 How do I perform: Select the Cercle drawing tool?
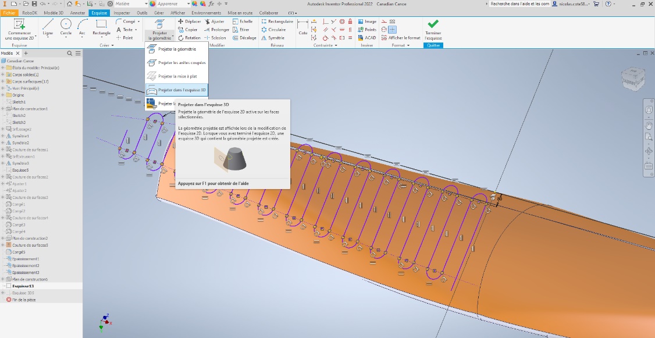tap(66, 29)
